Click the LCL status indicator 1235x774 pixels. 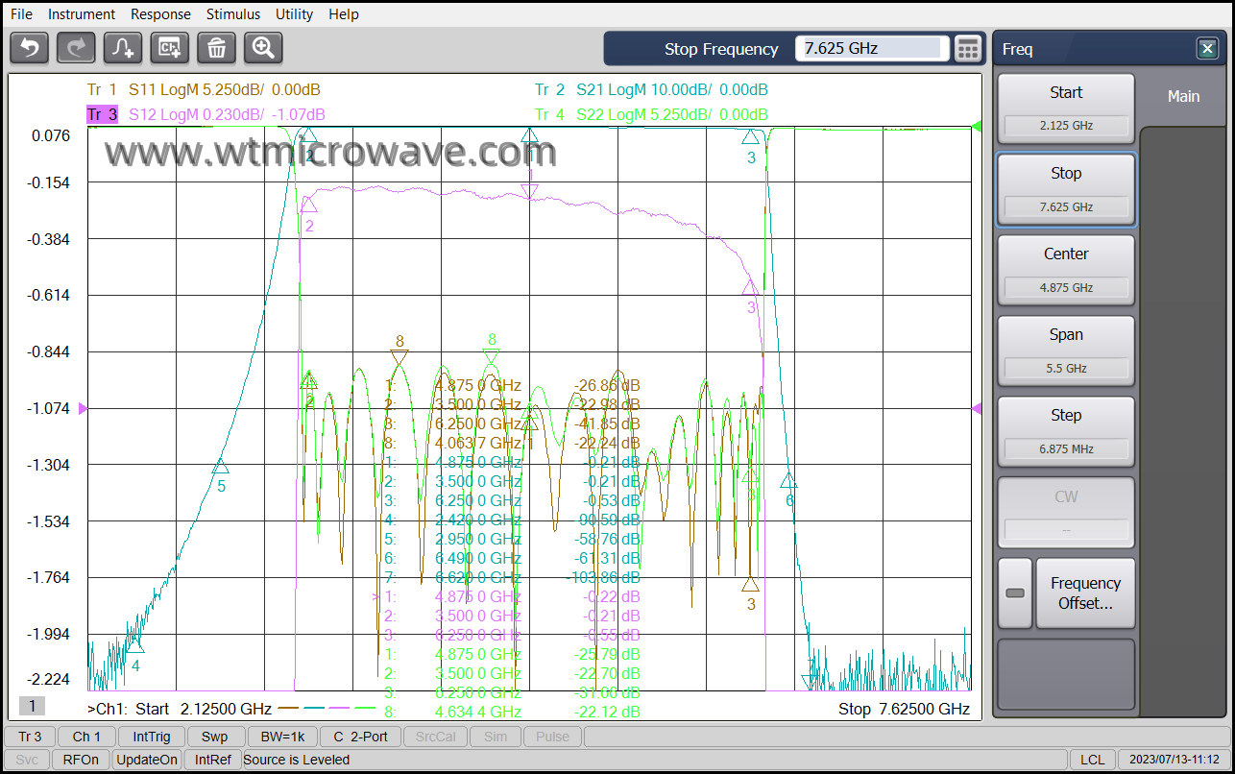tap(1092, 760)
